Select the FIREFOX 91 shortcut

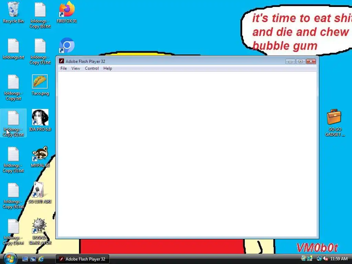(x=67, y=12)
